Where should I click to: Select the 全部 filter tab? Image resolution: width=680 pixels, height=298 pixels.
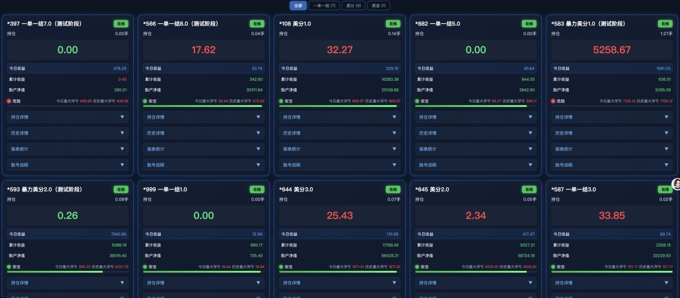(x=298, y=6)
